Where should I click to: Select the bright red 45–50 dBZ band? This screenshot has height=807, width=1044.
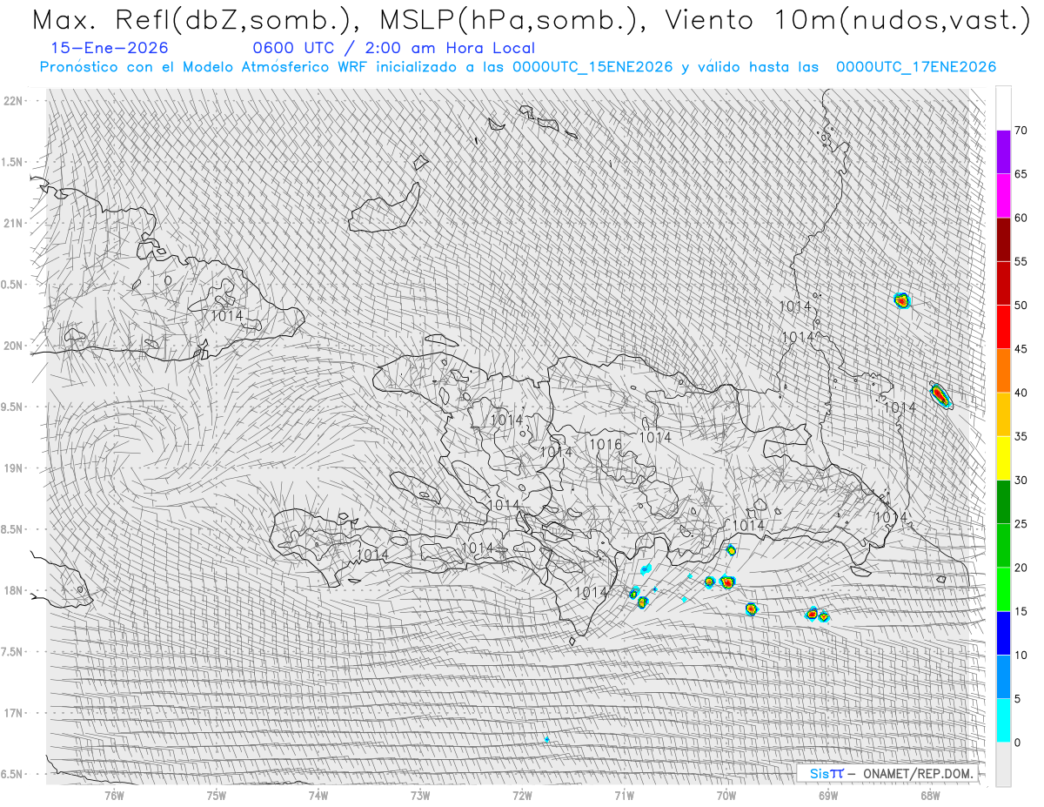click(x=1003, y=327)
